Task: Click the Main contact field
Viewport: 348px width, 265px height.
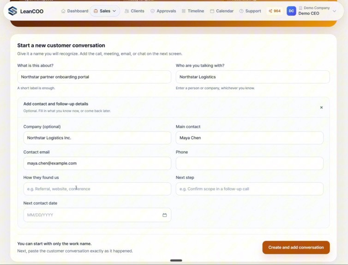Action: tap(249, 138)
